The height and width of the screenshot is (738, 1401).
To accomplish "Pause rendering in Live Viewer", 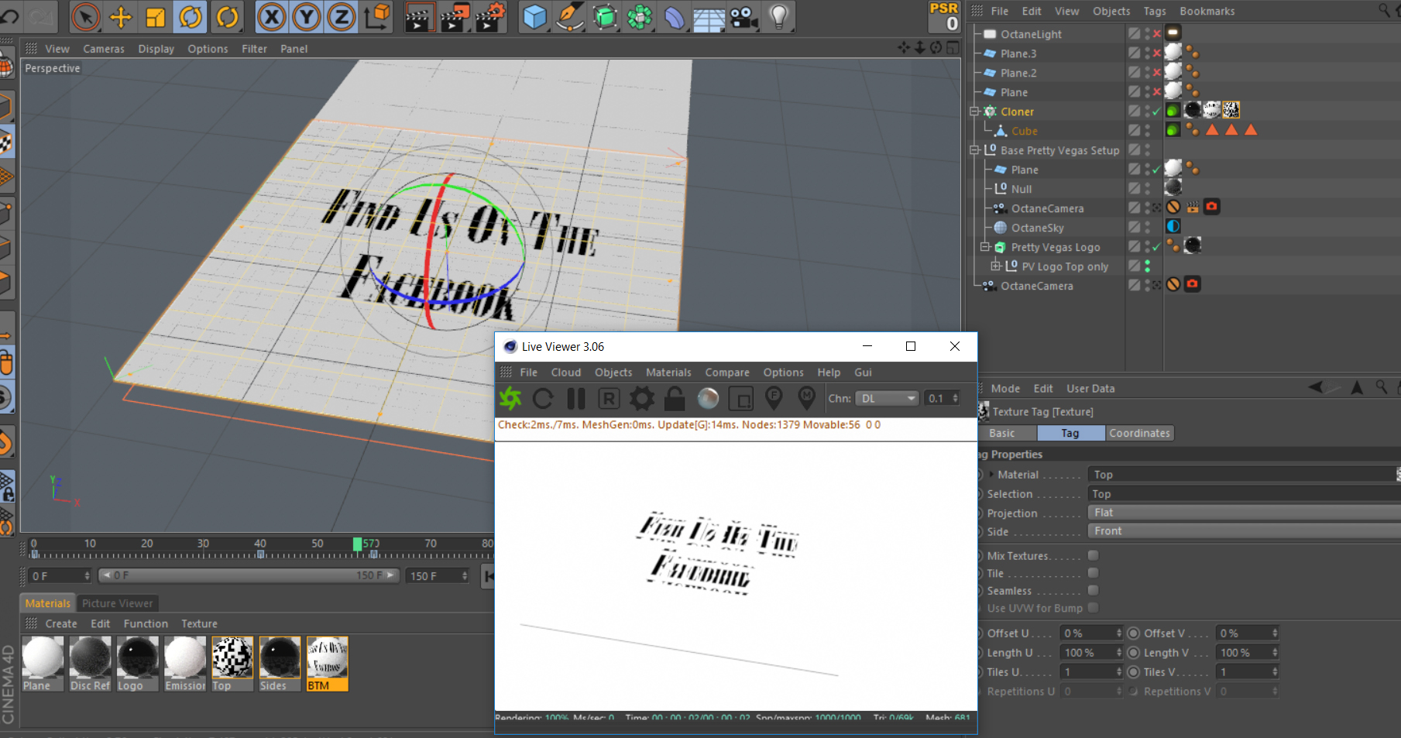I will 576,399.
